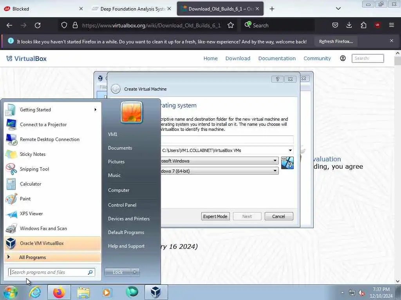401x300 pixels.
Task: Click the network icon in system tray
Action: tap(352, 293)
